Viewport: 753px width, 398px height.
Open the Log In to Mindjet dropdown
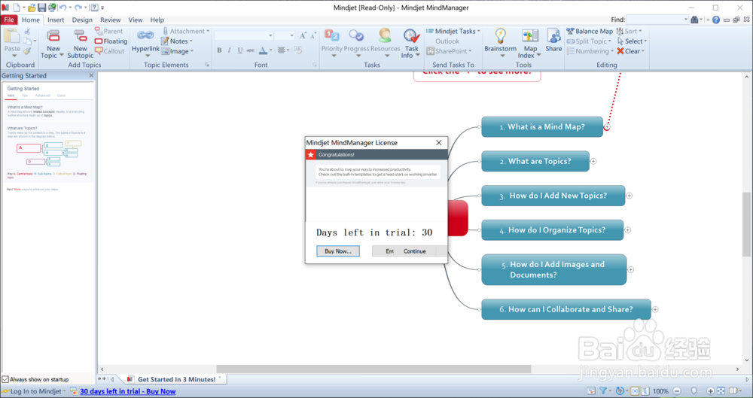tap(64, 391)
